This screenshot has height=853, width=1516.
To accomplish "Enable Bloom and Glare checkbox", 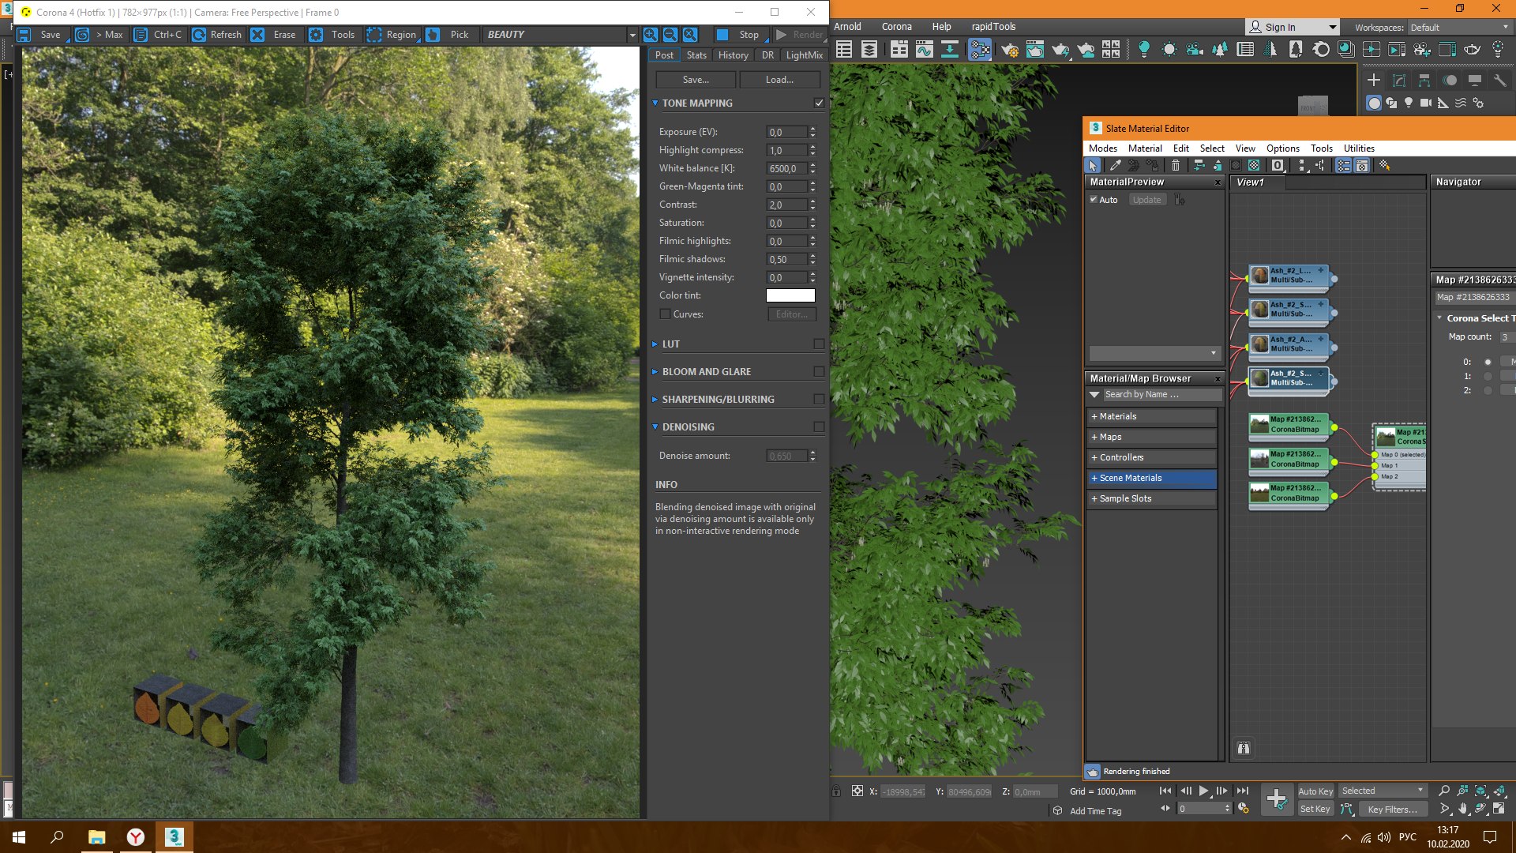I will tap(819, 372).
